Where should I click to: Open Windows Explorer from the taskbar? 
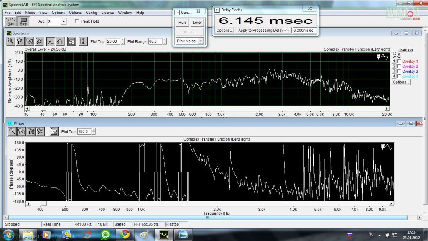click(28, 235)
